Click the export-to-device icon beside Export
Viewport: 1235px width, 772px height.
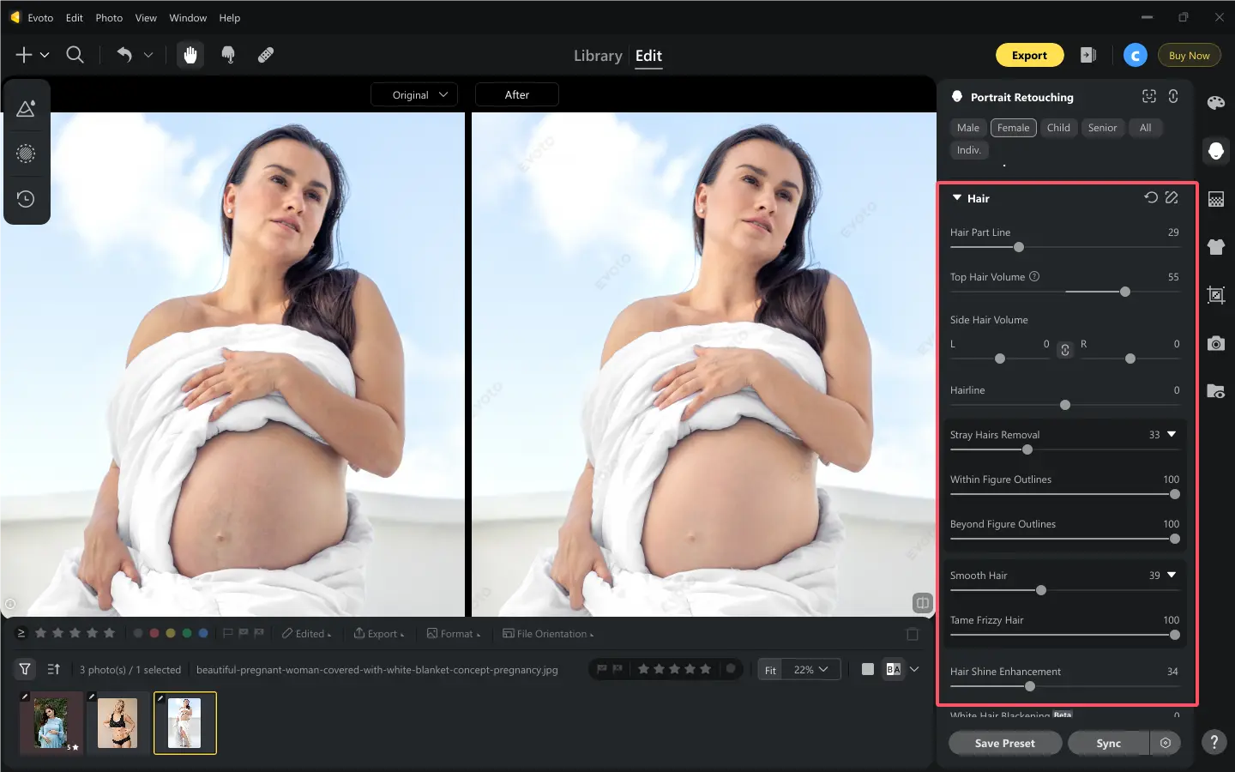pyautogui.click(x=1088, y=55)
